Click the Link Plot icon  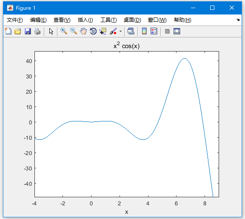click(131, 31)
